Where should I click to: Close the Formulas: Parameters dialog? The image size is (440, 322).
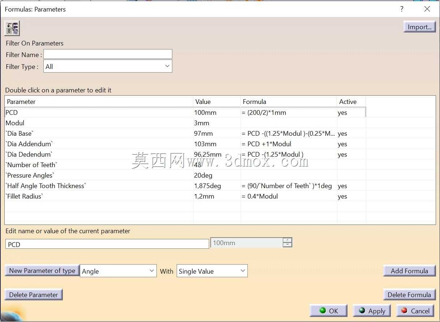pos(427,9)
